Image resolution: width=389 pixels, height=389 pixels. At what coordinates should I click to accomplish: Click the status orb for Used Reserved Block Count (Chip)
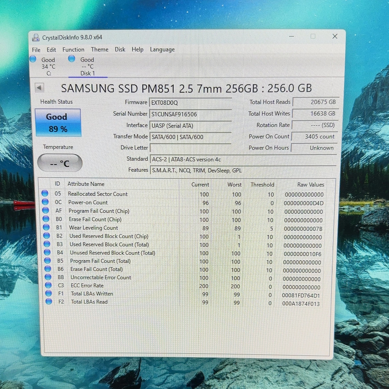coord(47,236)
